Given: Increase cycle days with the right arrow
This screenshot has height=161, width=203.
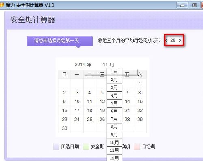Looking at the screenshot, I should (x=180, y=40).
